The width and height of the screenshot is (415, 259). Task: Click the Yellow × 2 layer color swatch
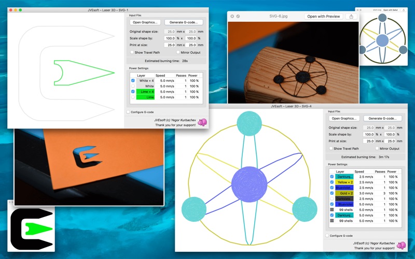(344, 182)
